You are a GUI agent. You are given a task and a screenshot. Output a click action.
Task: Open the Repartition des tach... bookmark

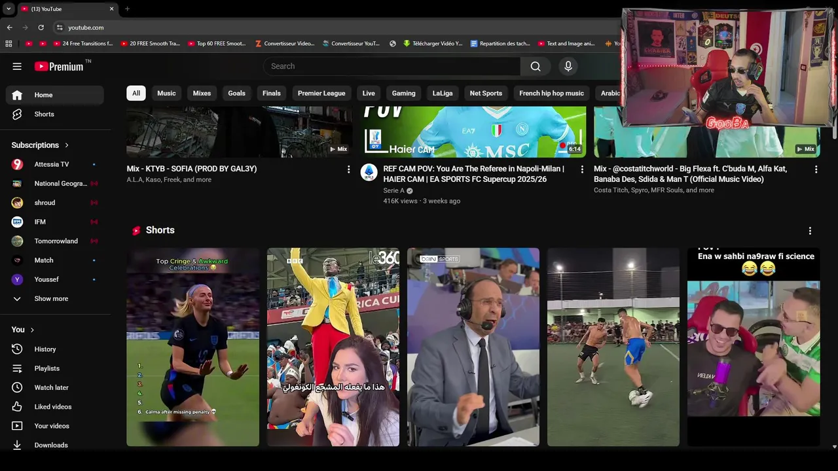click(x=501, y=44)
